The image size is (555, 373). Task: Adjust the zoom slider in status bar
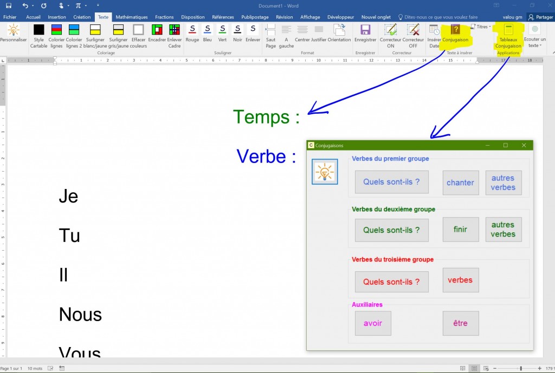(x=521, y=368)
